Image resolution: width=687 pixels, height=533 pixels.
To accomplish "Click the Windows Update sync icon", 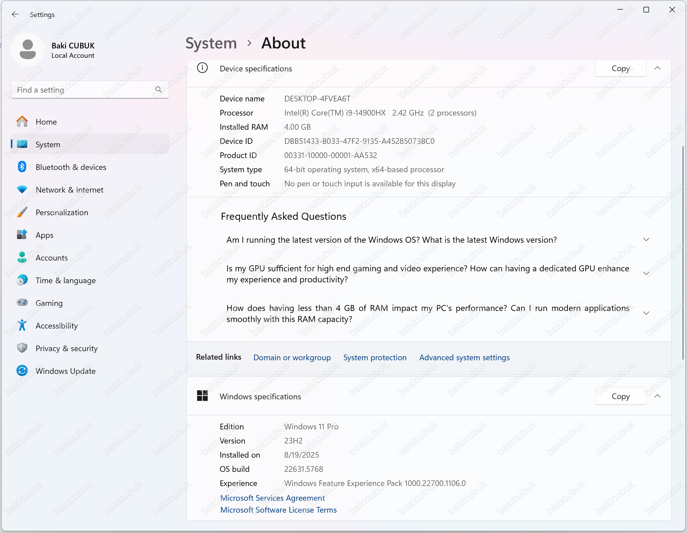I will click(x=22, y=371).
